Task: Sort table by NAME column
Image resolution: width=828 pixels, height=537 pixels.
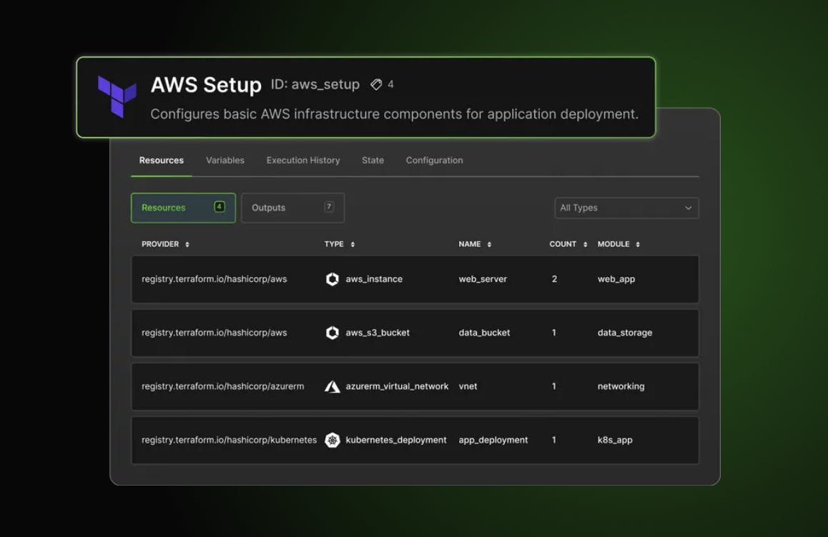Action: pos(489,244)
